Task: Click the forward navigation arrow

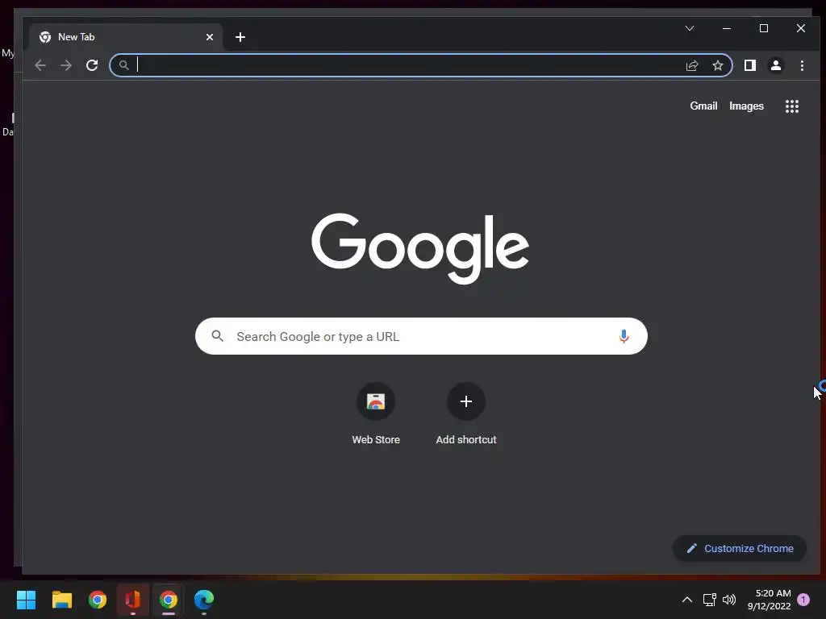Action: pyautogui.click(x=66, y=65)
